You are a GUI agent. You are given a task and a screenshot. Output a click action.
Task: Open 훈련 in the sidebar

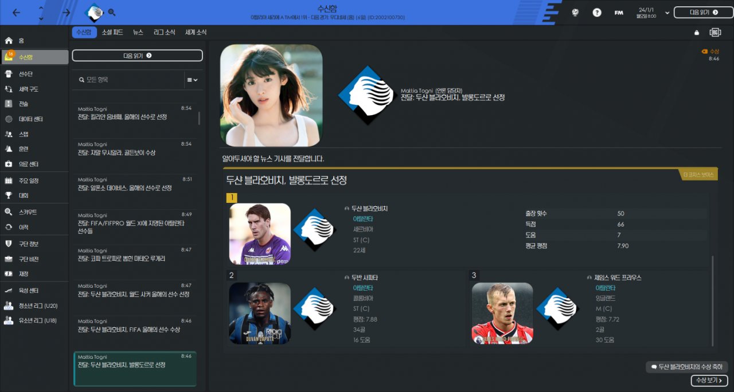[34, 148]
